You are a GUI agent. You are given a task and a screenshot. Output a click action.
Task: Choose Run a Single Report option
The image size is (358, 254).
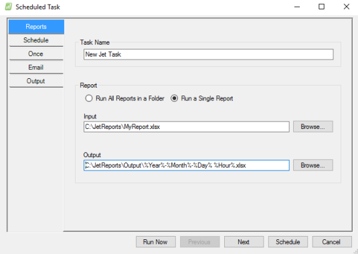[202, 98]
